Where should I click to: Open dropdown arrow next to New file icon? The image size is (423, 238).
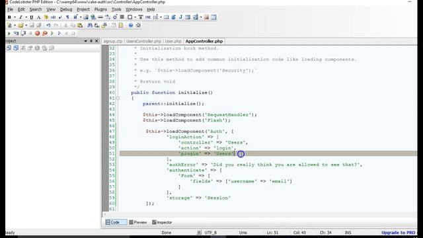pos(15,25)
